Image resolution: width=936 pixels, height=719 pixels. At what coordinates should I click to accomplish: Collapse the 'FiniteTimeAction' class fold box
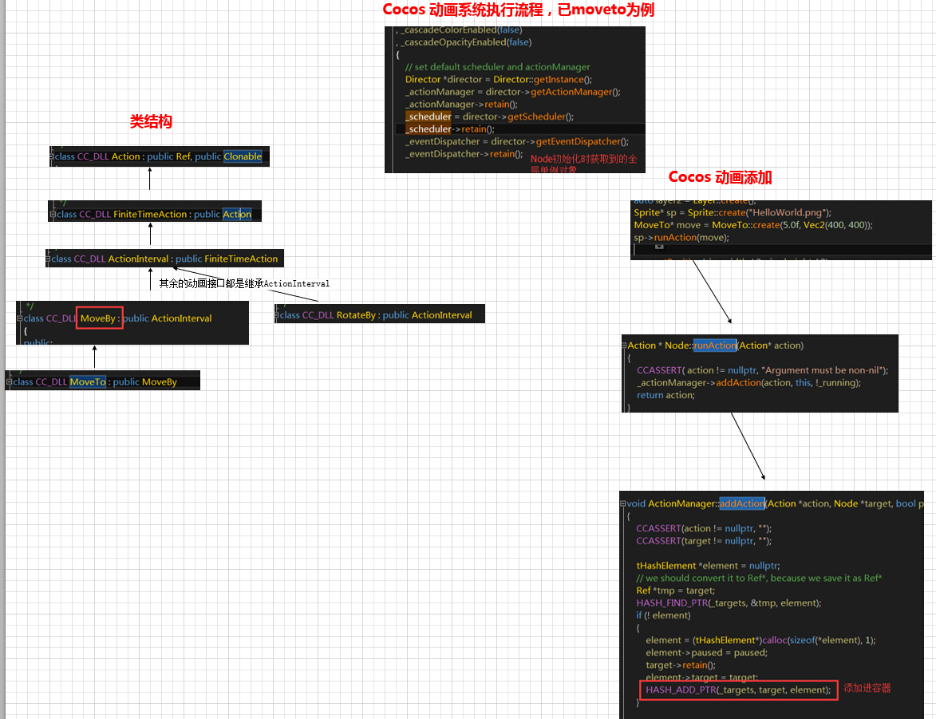(53, 214)
